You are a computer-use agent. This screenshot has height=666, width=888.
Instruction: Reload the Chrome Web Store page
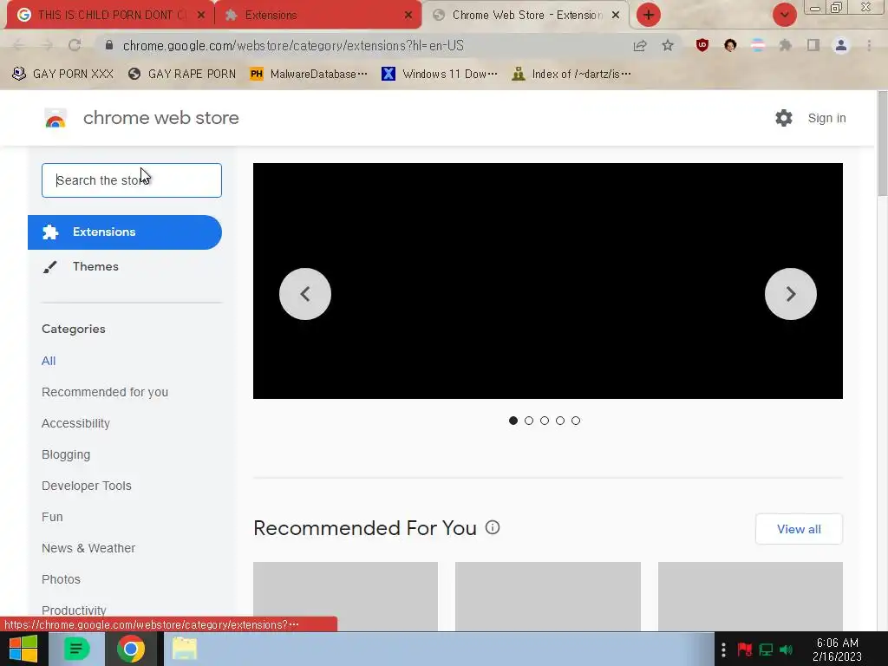pos(75,45)
